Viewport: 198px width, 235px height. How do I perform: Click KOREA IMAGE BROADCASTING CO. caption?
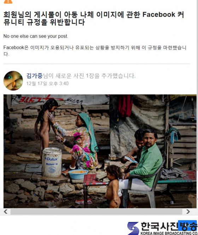[x=169, y=233]
